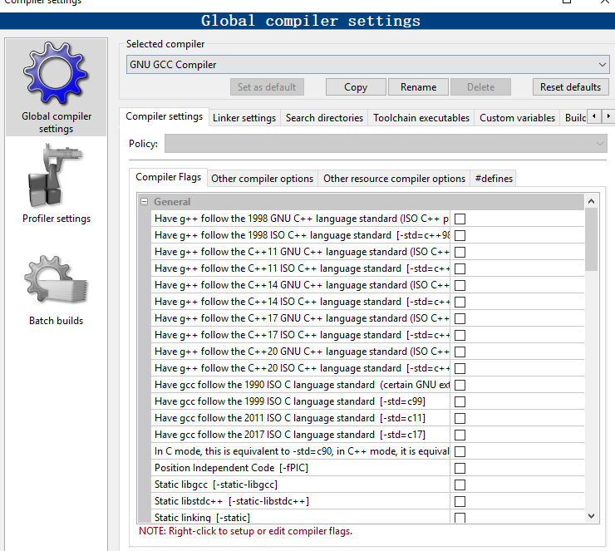Open Profiler settings caliper icon
Image resolution: width=615 pixels, height=551 pixels.
pyautogui.click(x=56, y=175)
